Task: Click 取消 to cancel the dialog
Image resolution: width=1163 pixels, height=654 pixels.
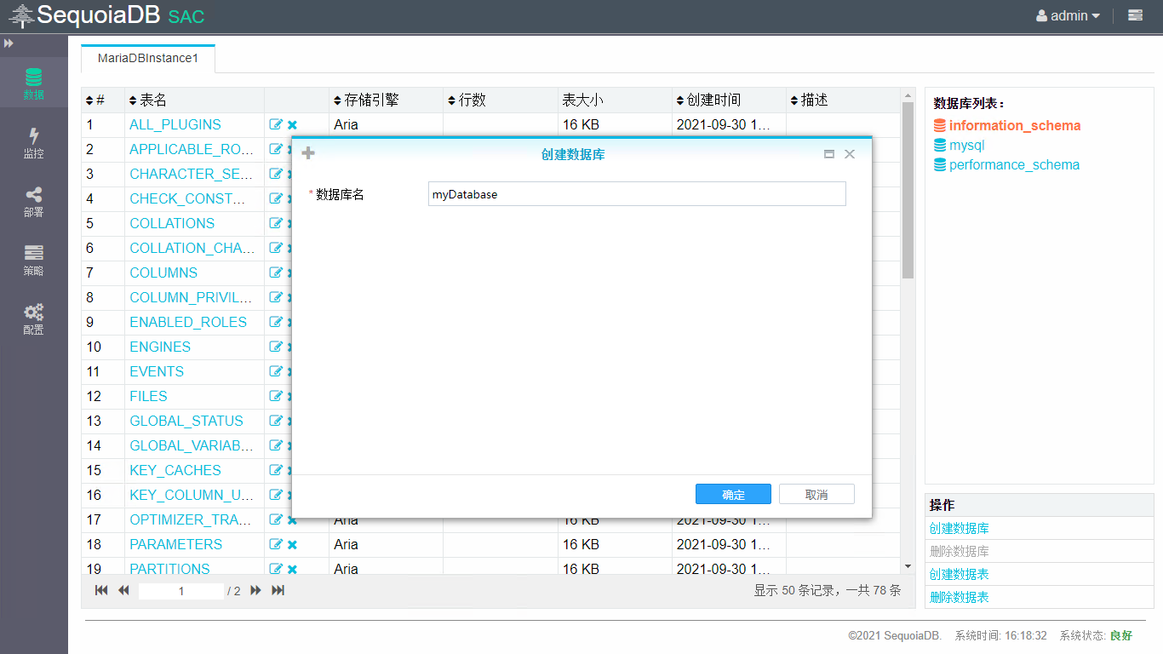Action: pyautogui.click(x=816, y=495)
